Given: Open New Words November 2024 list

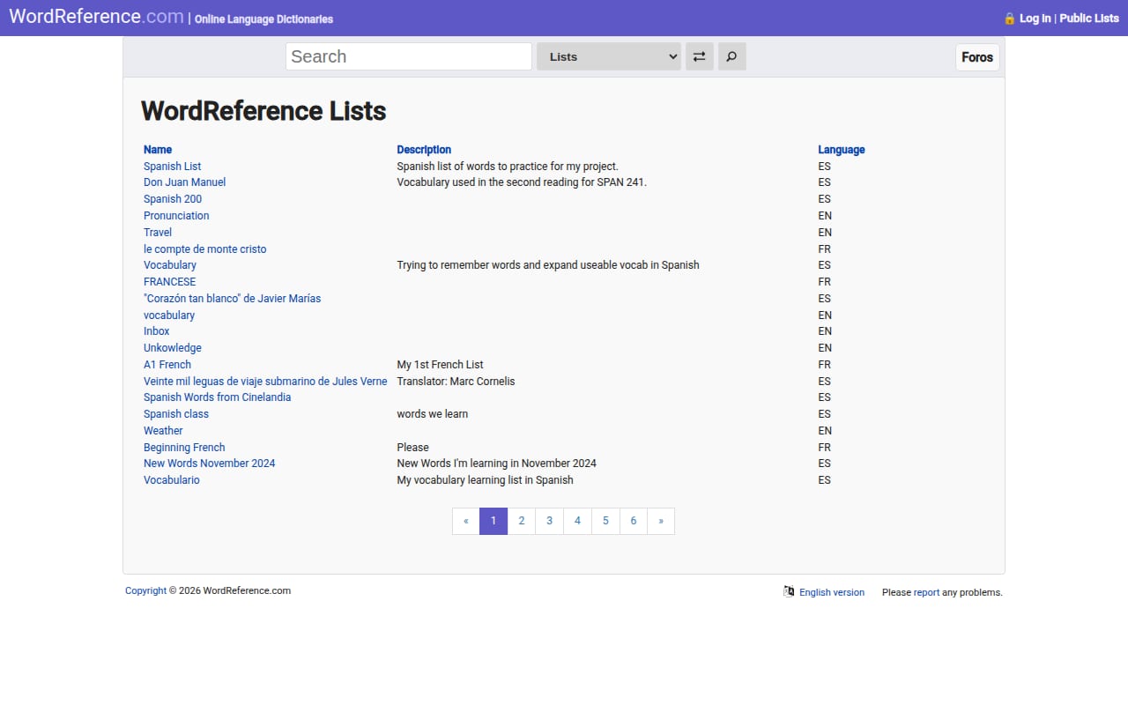Looking at the screenshot, I should (x=210, y=464).
